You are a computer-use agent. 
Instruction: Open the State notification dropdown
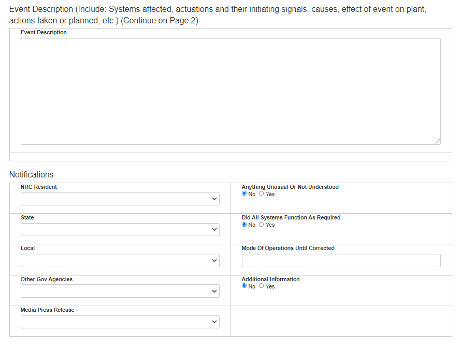pos(120,230)
